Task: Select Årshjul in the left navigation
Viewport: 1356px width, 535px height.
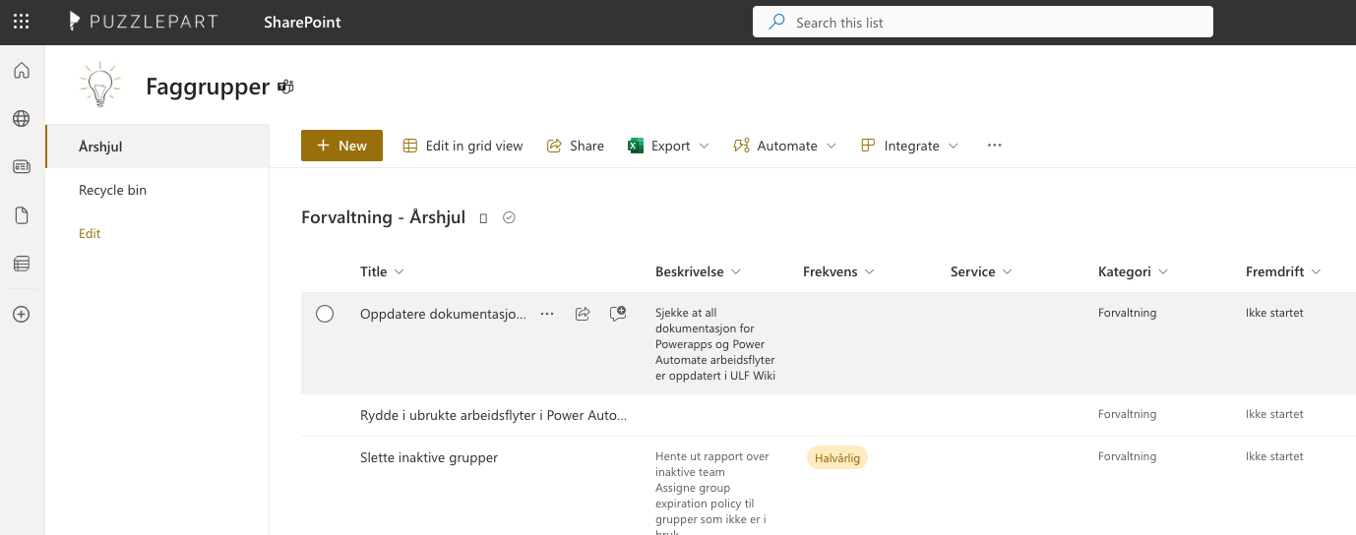Action: (x=100, y=147)
